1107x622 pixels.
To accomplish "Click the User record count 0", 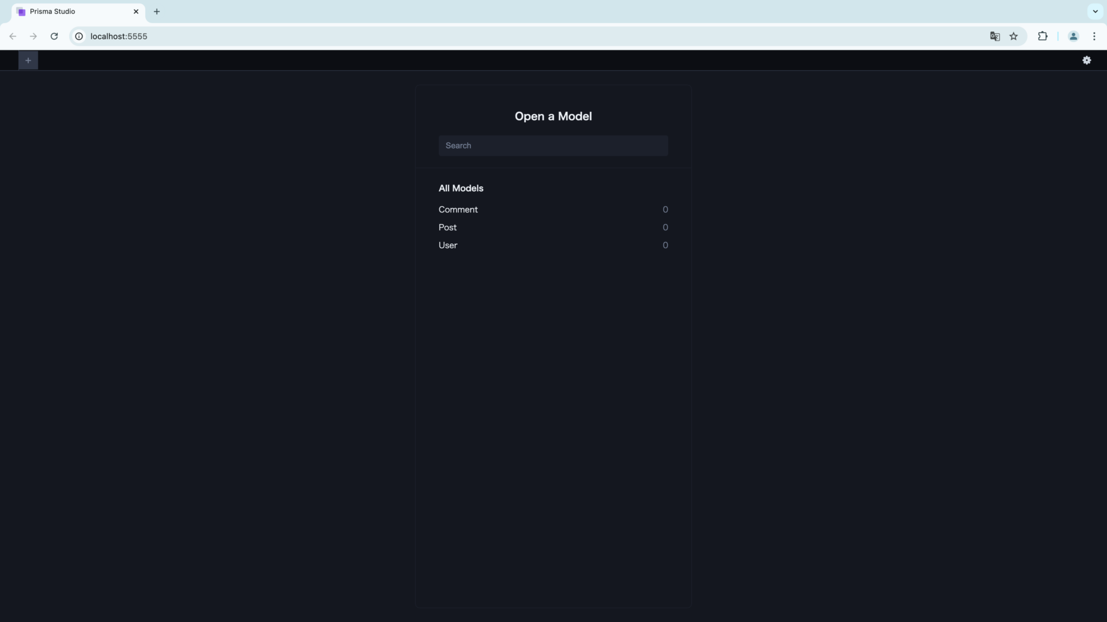I will click(665, 245).
